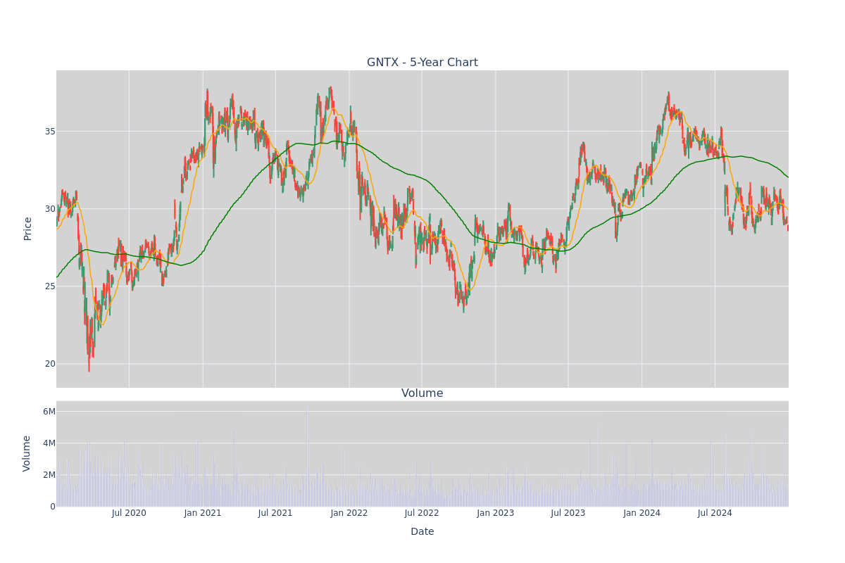This screenshot has width=845, height=563.
Task: Click the chart title "GNTX - 5-Year Chart"
Action: (423, 63)
